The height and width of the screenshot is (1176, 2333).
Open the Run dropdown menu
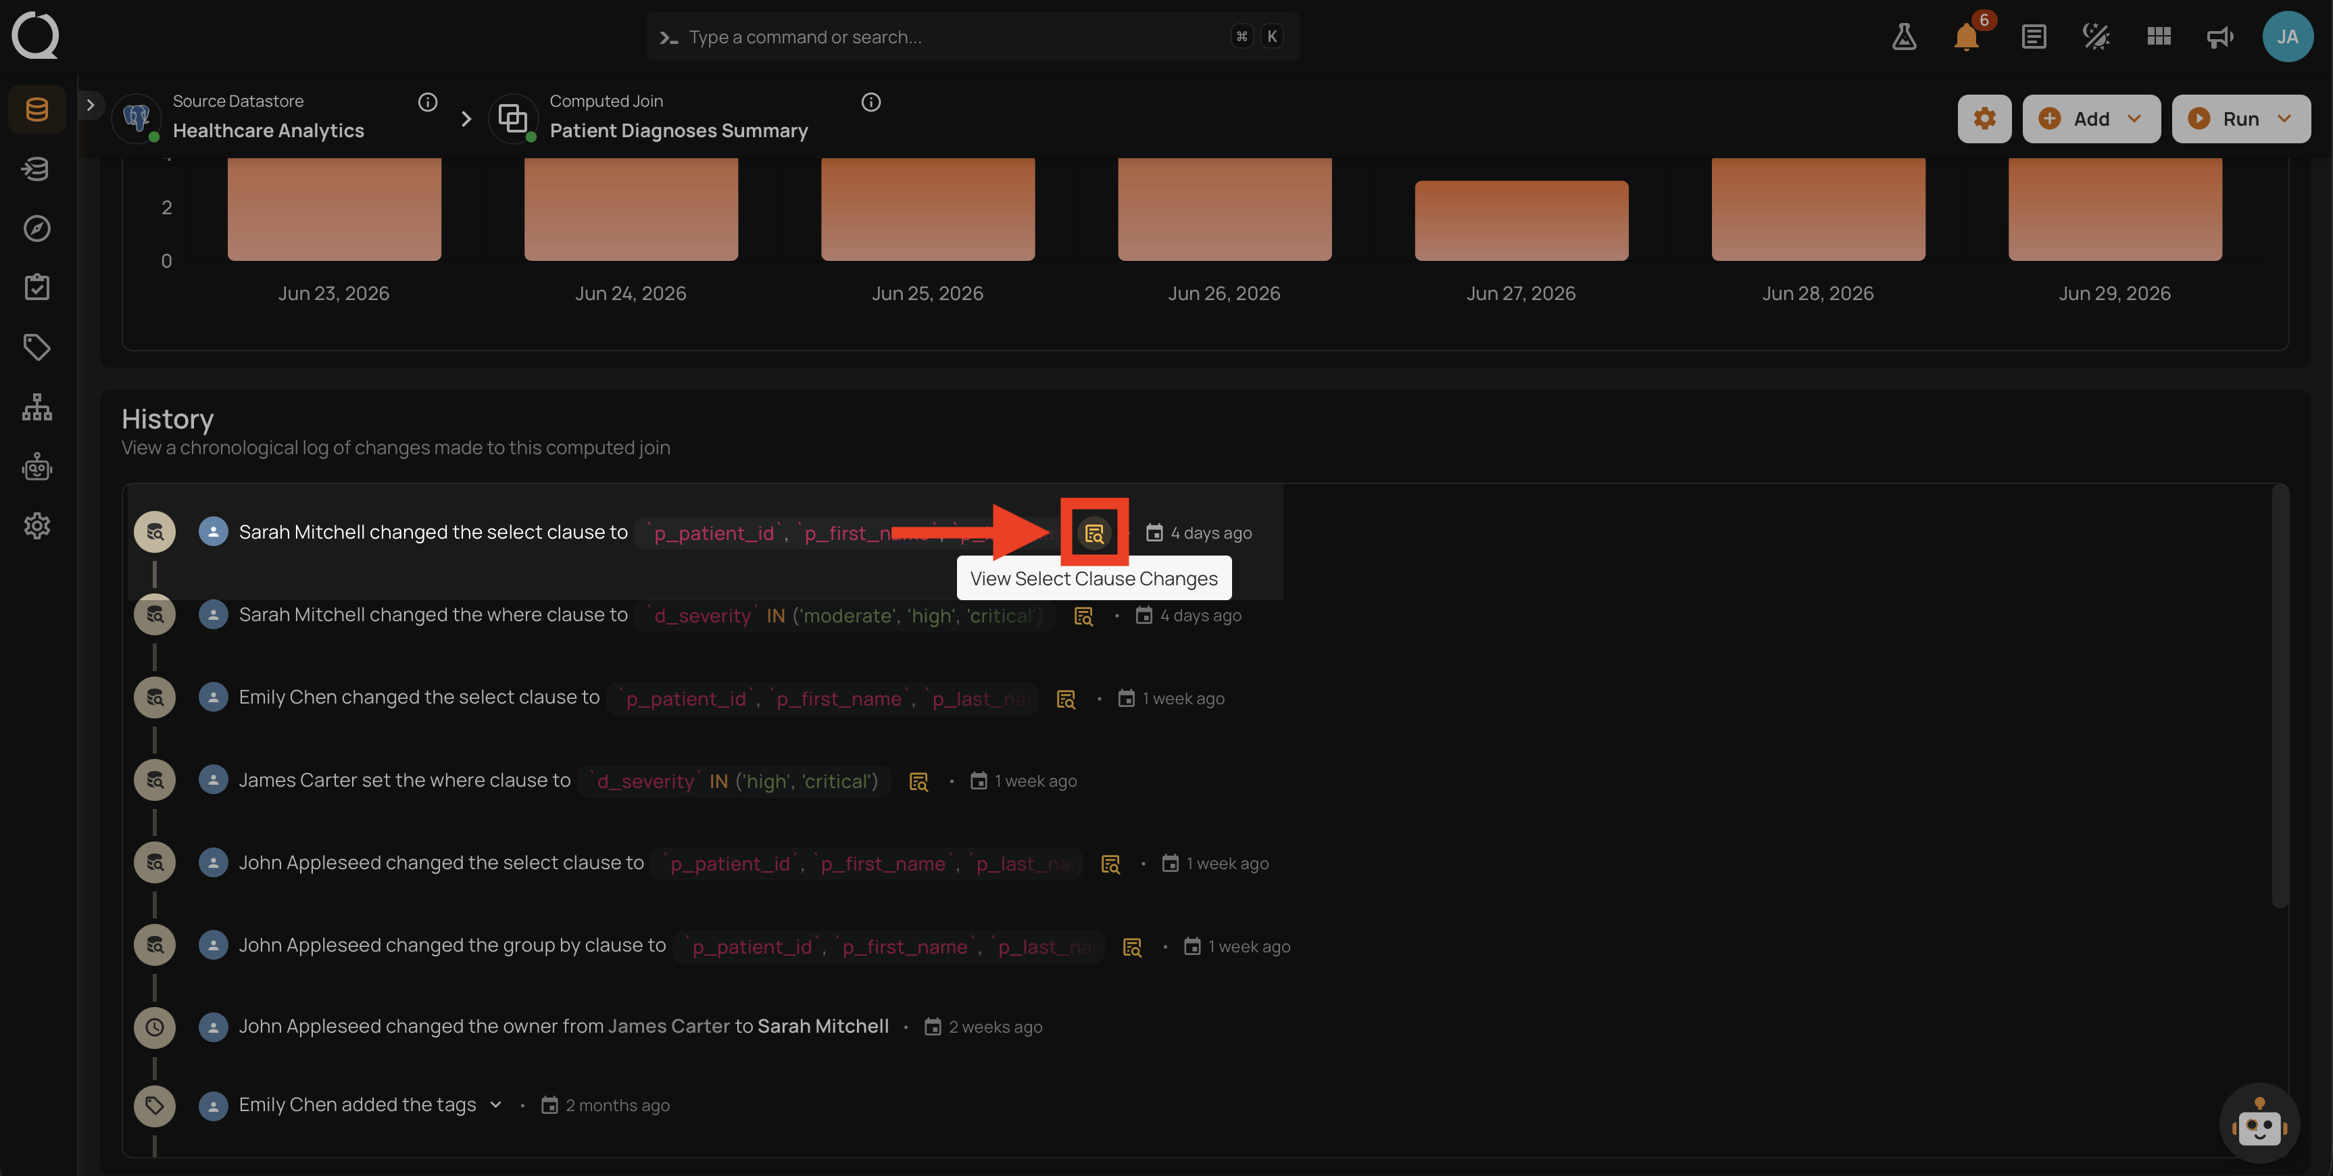2240,119
